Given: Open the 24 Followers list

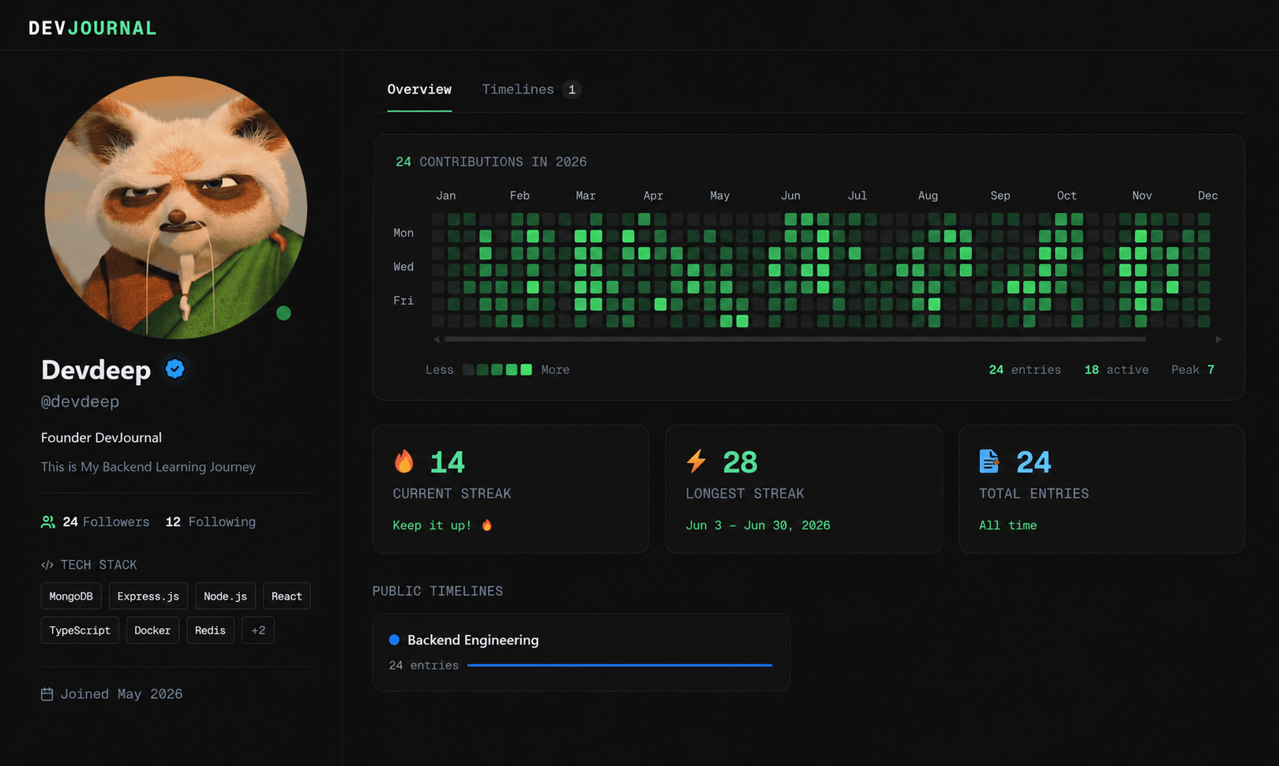Looking at the screenshot, I should (x=106, y=522).
